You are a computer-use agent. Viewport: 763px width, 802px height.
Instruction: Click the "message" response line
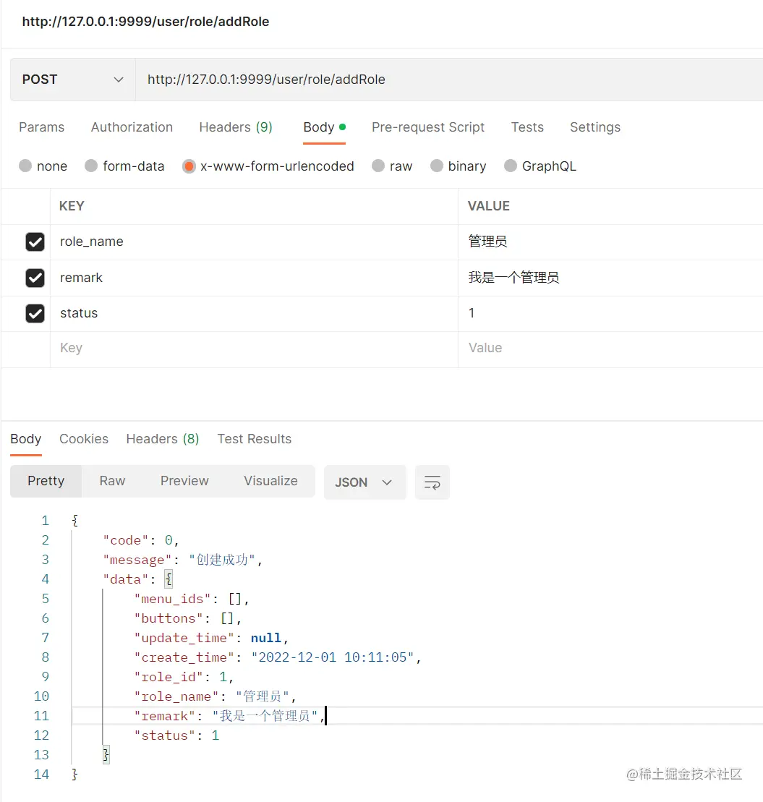click(182, 560)
